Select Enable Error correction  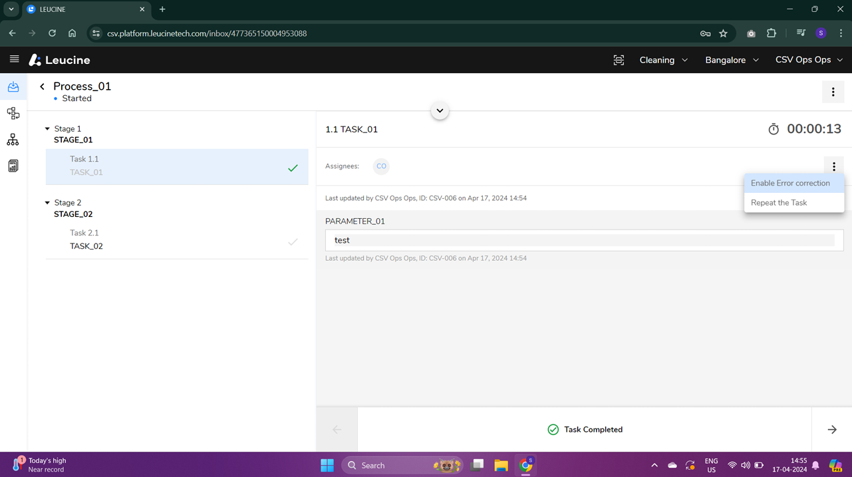click(x=794, y=183)
